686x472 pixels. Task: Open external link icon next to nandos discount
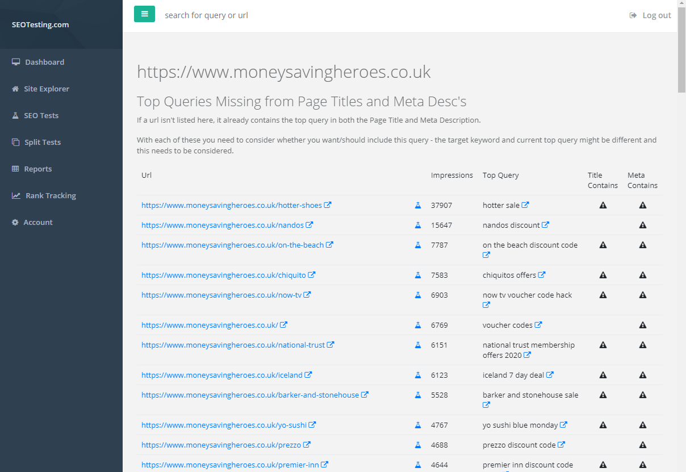click(x=545, y=225)
